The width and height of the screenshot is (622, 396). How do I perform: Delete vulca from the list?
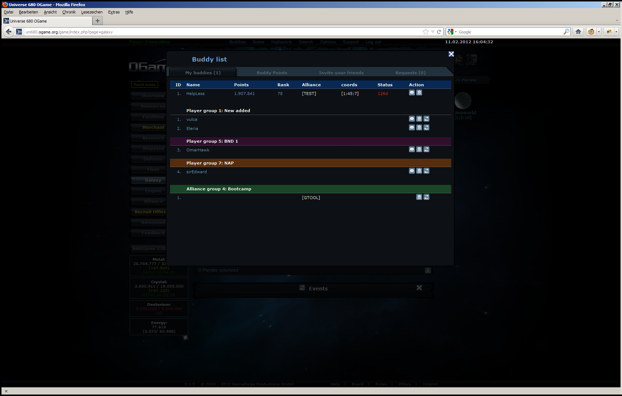click(x=419, y=119)
